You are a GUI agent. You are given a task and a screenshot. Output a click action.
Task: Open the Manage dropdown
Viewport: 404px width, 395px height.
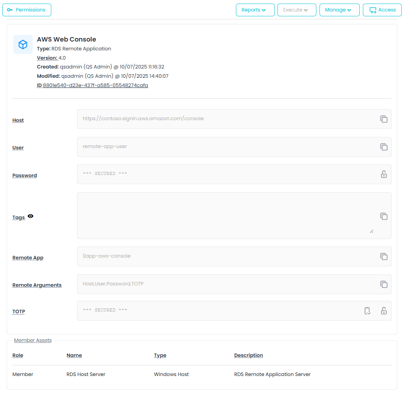click(x=339, y=10)
